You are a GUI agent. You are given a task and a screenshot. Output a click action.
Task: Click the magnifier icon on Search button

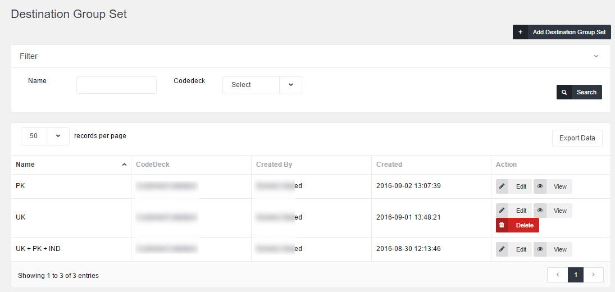click(564, 92)
